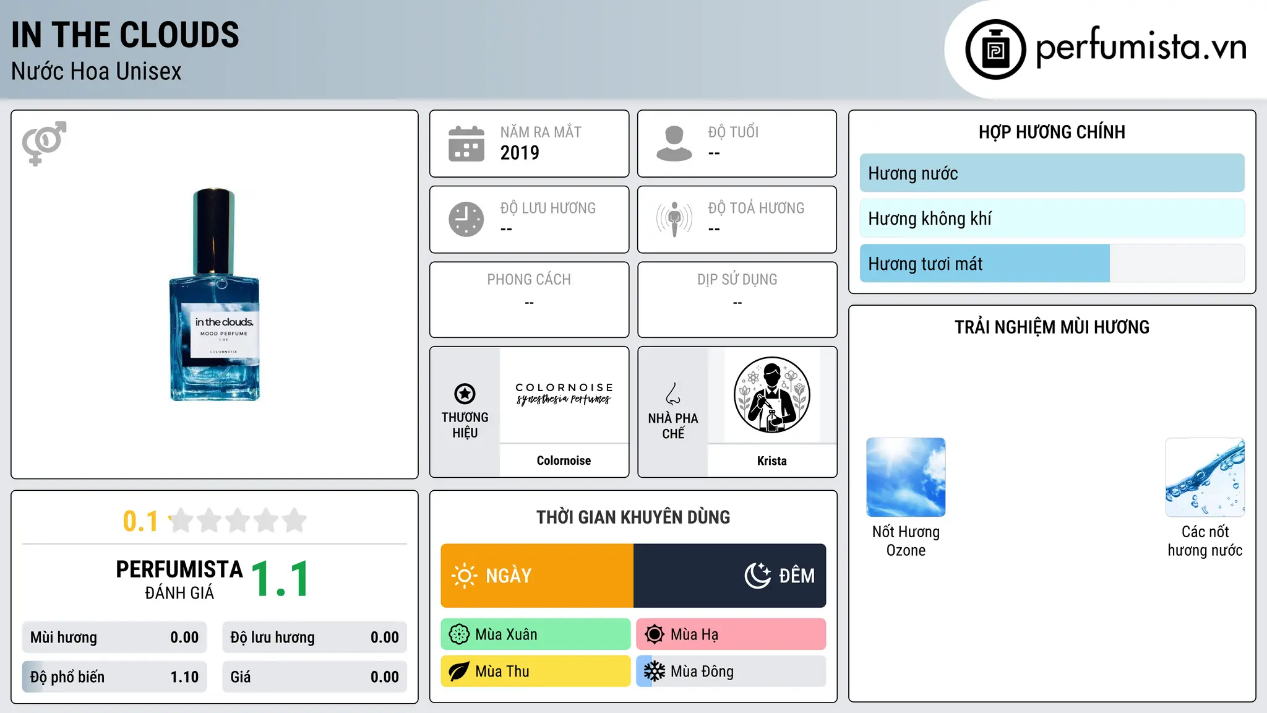Image resolution: width=1267 pixels, height=713 pixels.
Task: Select the Đêm time segment
Action: pyautogui.click(x=730, y=576)
